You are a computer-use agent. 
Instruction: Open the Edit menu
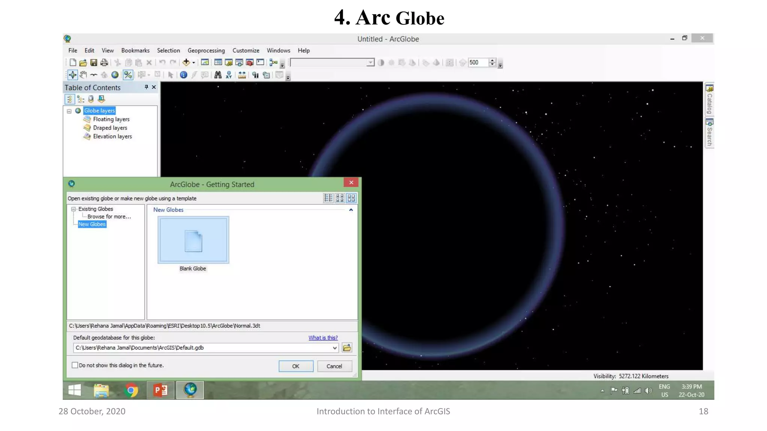[x=89, y=51]
